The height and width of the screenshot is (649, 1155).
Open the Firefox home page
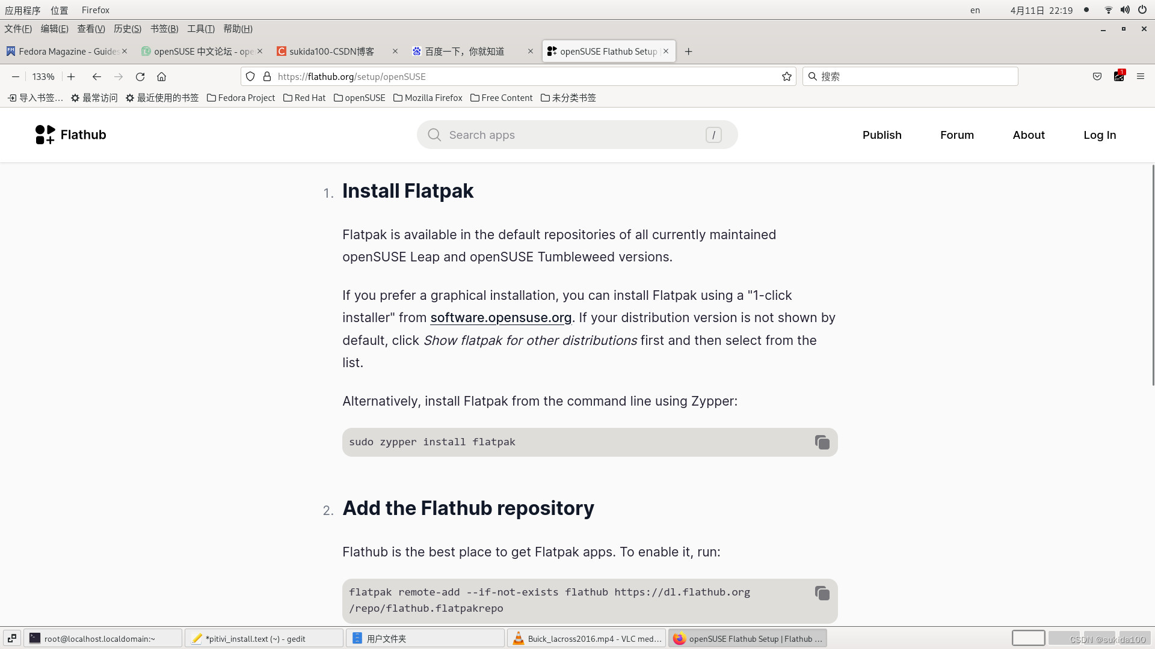click(x=161, y=76)
